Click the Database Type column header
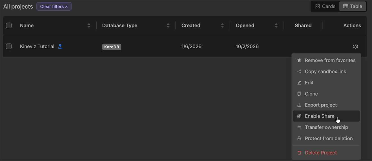 pos(120,26)
